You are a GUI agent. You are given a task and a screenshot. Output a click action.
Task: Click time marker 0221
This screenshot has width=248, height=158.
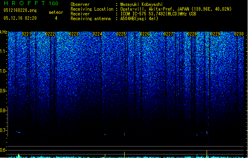coord(26,34)
